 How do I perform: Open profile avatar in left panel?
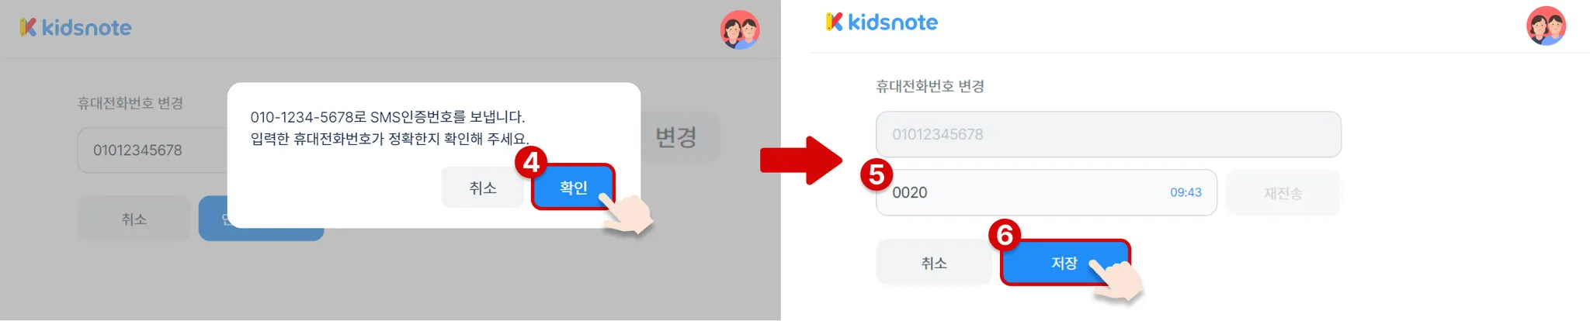[740, 30]
